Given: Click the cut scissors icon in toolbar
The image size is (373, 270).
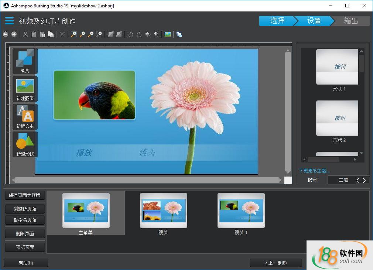Looking at the screenshot, I should pos(25,34).
